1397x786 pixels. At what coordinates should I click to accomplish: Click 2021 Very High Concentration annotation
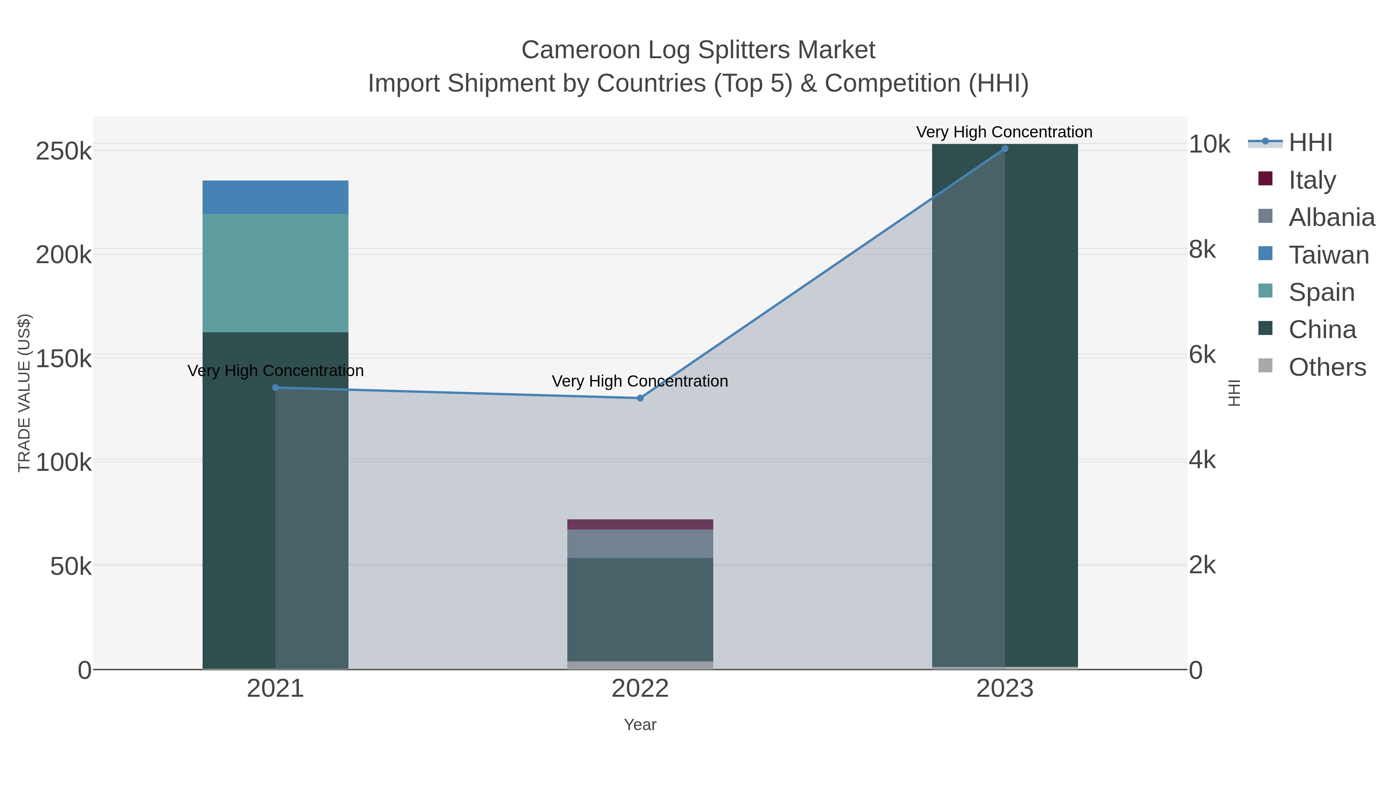tap(276, 371)
